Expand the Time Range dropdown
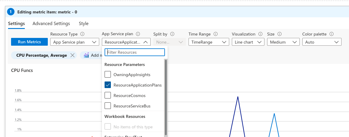This screenshot has width=349, height=137. (x=209, y=42)
